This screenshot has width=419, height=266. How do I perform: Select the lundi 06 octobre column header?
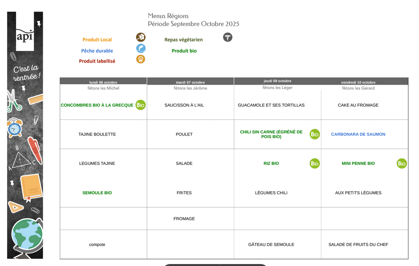(x=103, y=82)
